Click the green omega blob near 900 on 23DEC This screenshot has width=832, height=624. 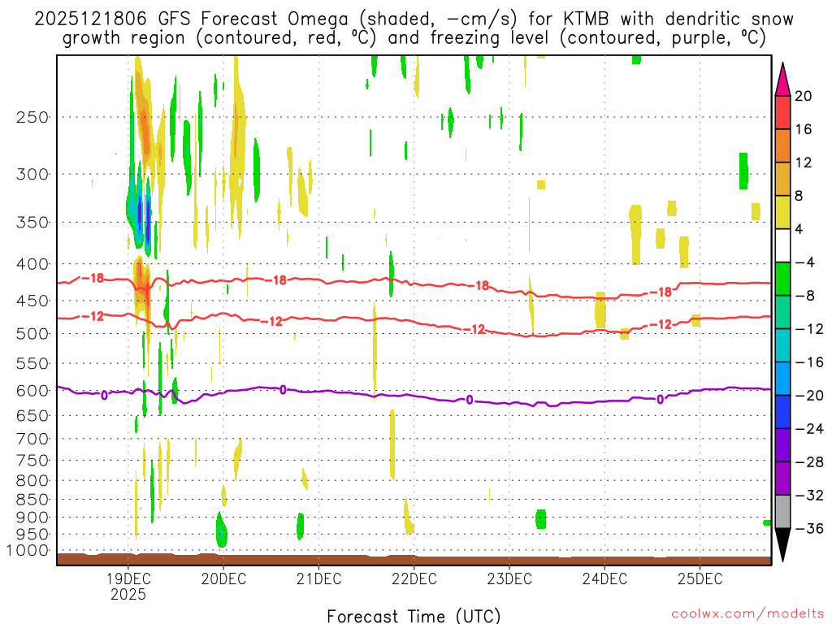click(x=540, y=519)
